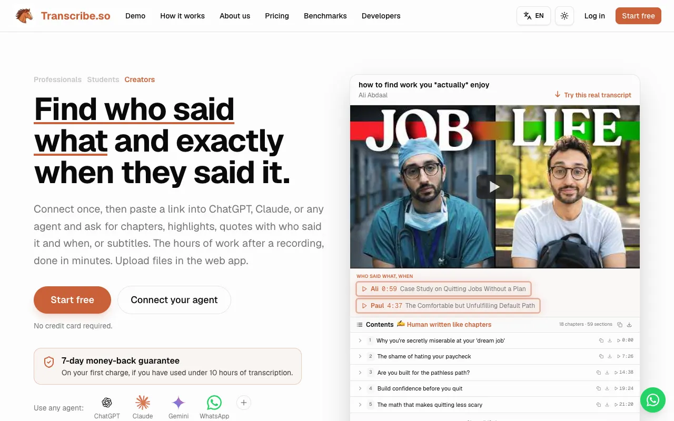Download chapter 'The shame of hating your paycheck'
Screen dimensions: 674x421
pyautogui.click(x=609, y=356)
